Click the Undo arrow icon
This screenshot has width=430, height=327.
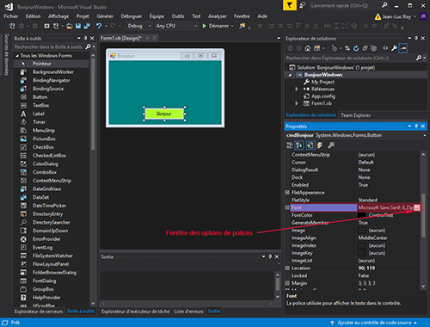[99, 26]
